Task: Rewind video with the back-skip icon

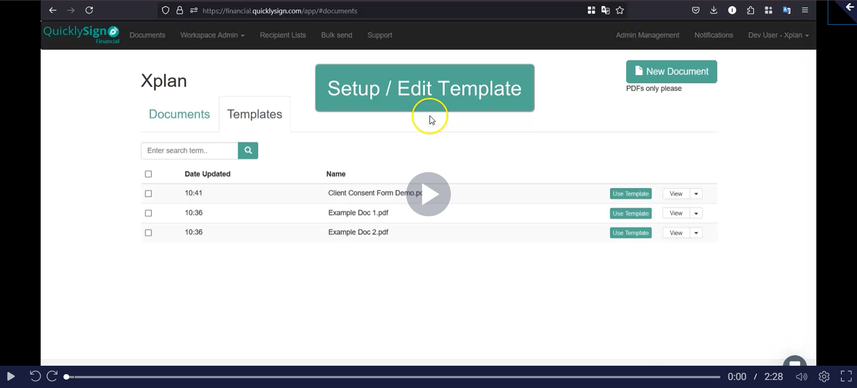Action: (x=35, y=376)
